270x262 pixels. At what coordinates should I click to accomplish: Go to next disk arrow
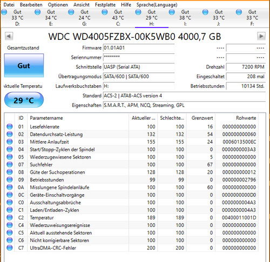tap(261, 36)
